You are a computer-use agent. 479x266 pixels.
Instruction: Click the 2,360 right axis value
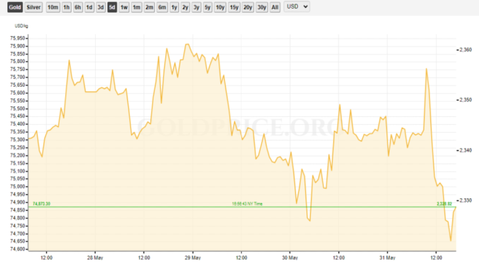466,49
